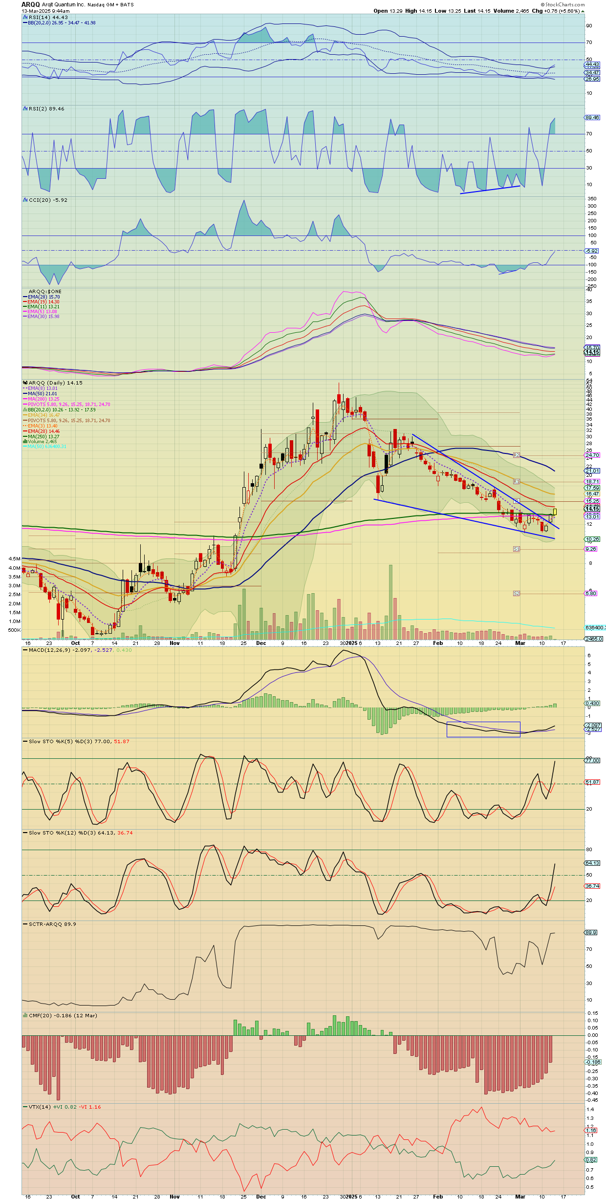
Task: Click the 18.71 price tag on right axis
Action: (592, 482)
